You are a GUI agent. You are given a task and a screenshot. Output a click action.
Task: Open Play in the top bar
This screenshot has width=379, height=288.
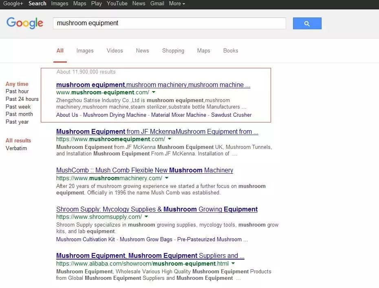(x=97, y=3)
